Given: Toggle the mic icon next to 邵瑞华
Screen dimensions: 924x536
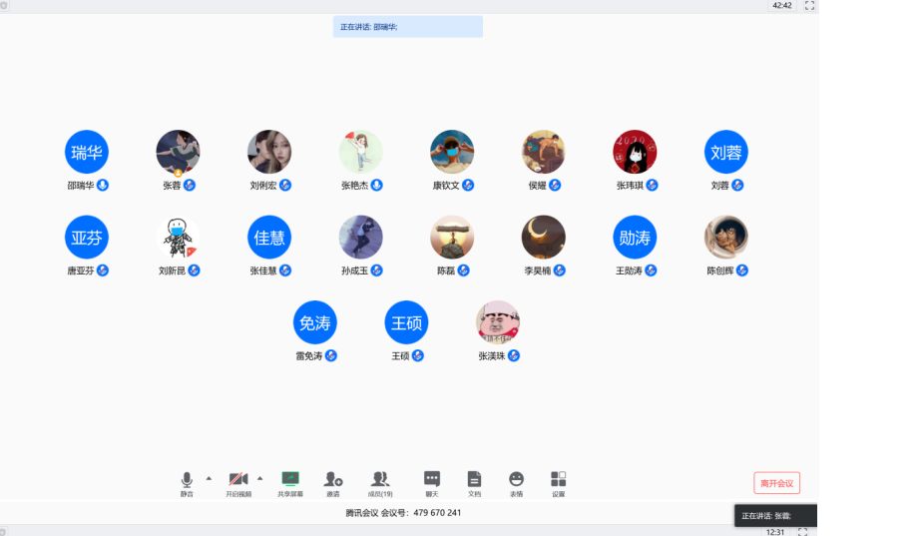Looking at the screenshot, I should click(x=103, y=186).
